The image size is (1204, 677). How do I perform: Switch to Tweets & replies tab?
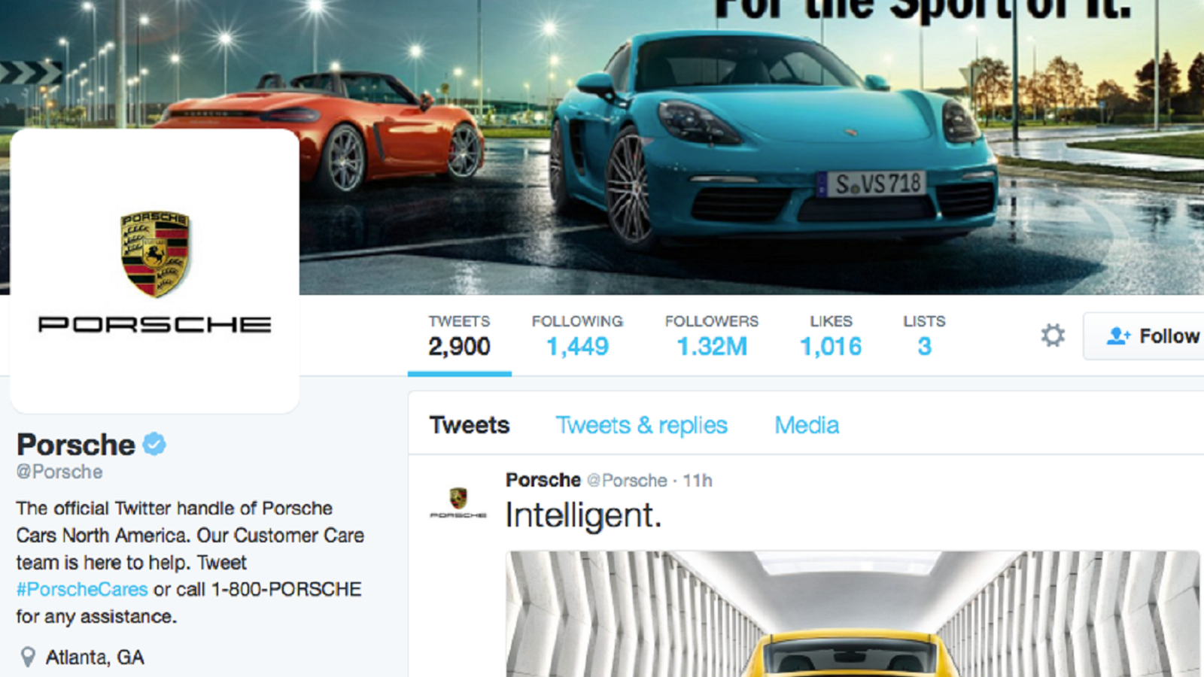pos(642,425)
